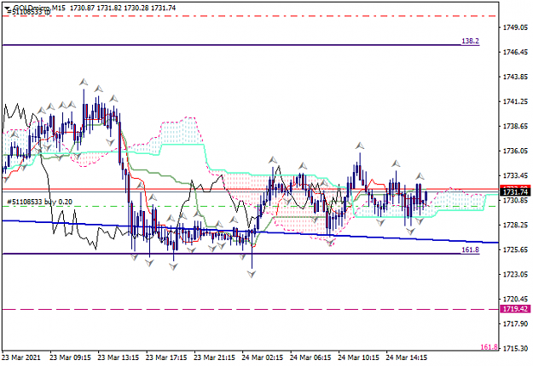Click the 1715.30 price axis label
Viewport: 533px width, 366px height.
click(515, 348)
